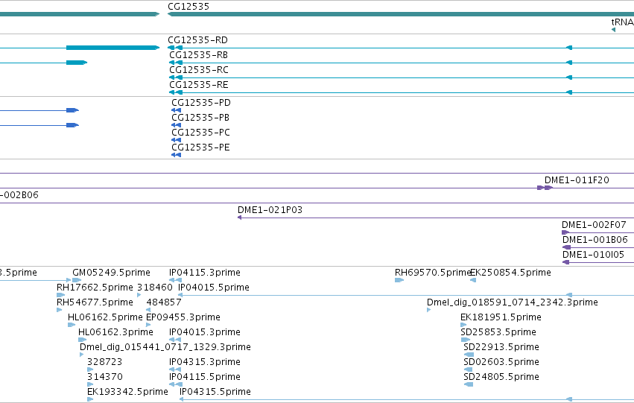This screenshot has width=634, height=403.
Task: Click the IP04315.3prime double-arrow glyph
Action: [x=175, y=369]
